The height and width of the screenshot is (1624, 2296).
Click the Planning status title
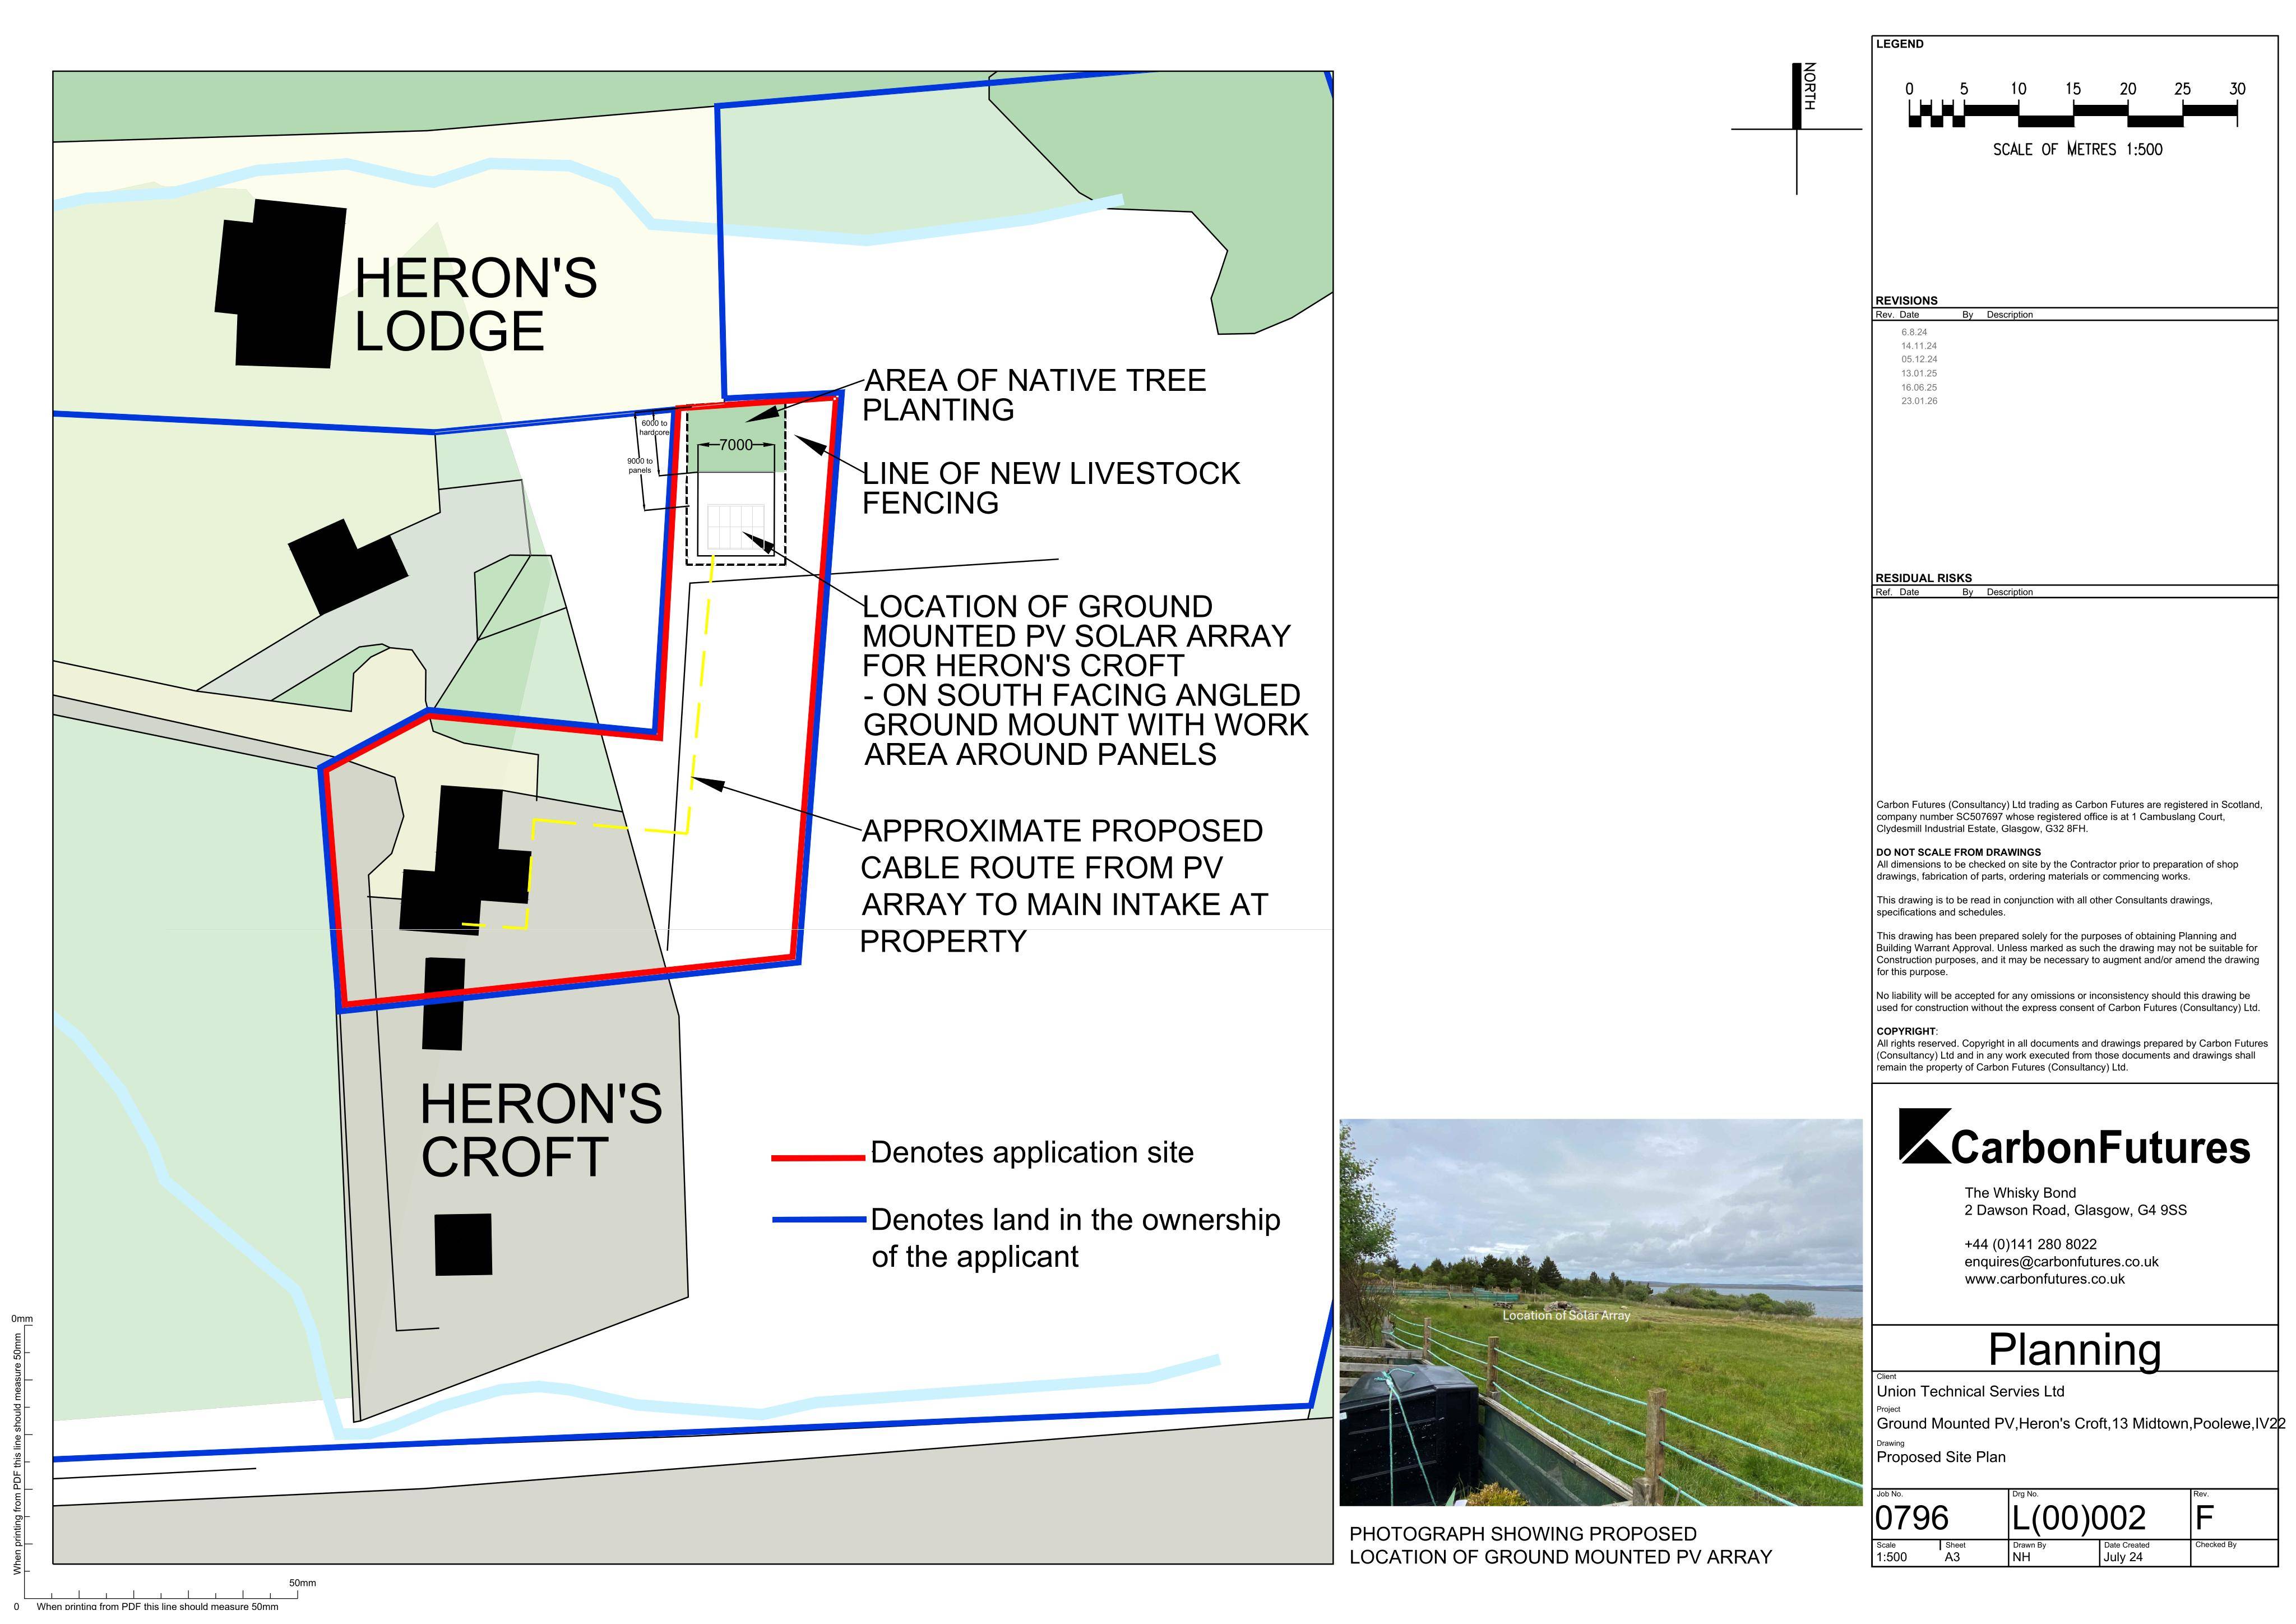(x=2075, y=1349)
